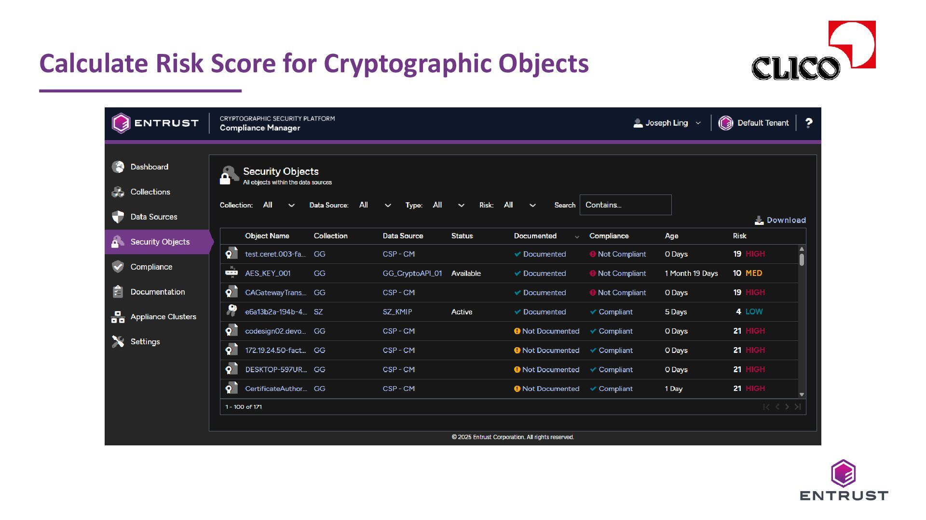Open the e6a13b2a-194b-4 object link

pyautogui.click(x=276, y=312)
